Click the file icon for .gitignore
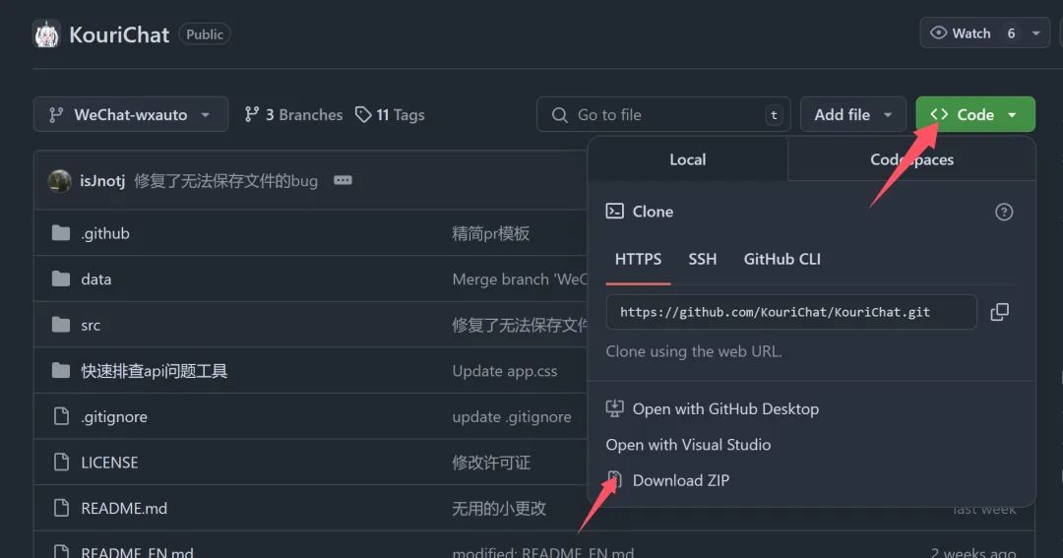 pos(61,416)
